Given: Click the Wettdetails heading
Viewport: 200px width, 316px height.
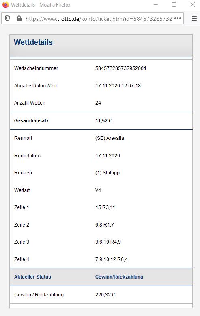Looking at the screenshot, I should (x=33, y=42).
